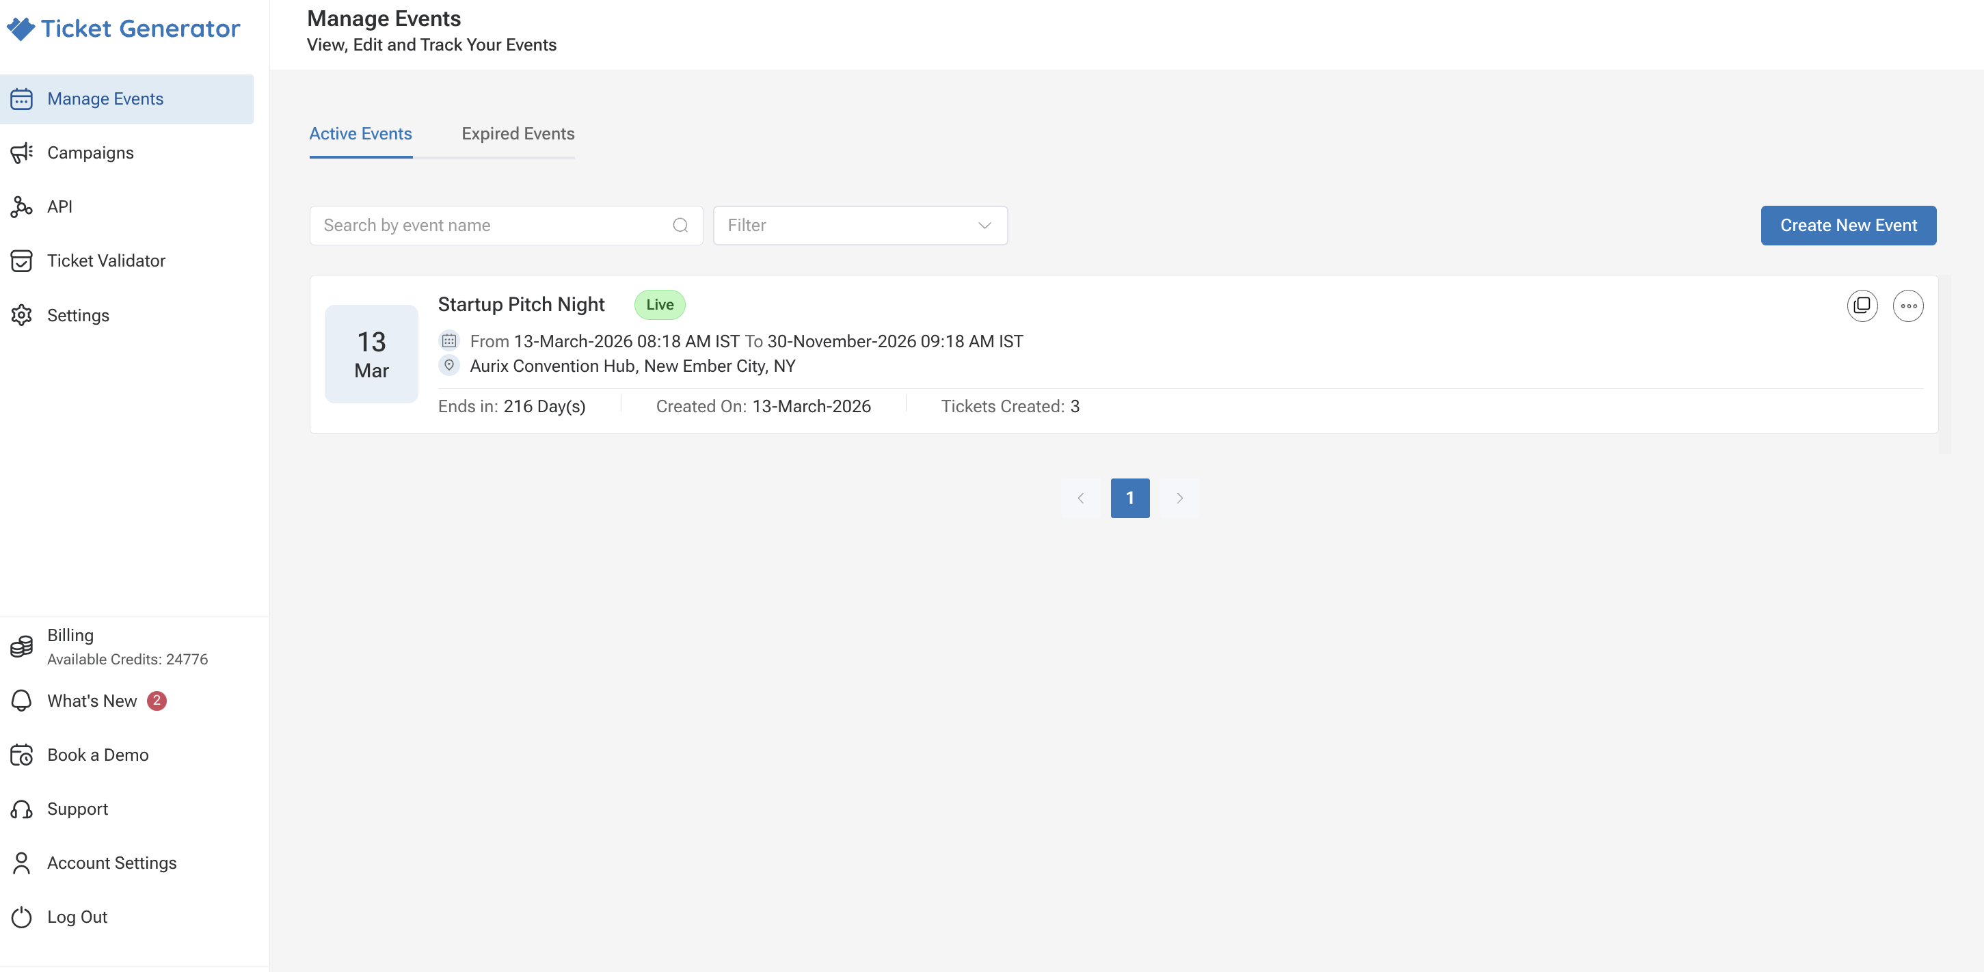The height and width of the screenshot is (972, 1984).
Task: Click the Support headset icon
Action: (x=22, y=809)
